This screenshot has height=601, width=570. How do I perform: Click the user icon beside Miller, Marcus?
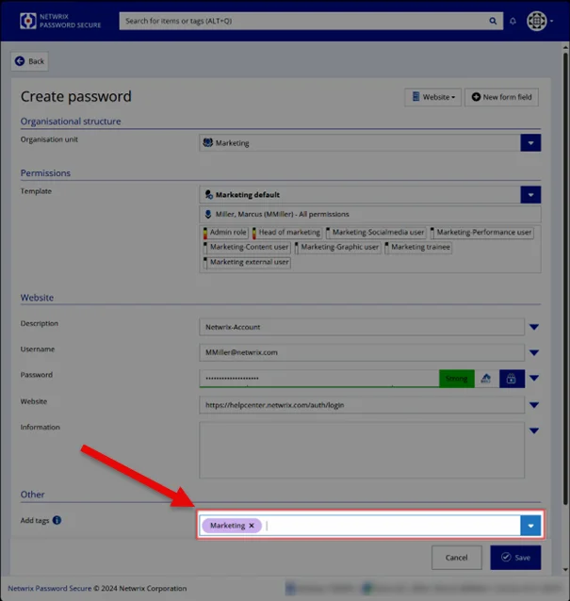tap(208, 214)
